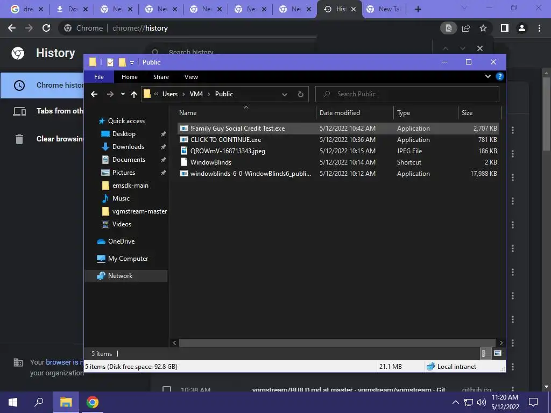Open the Home ribbon tab
The image size is (551, 413).
pos(130,77)
